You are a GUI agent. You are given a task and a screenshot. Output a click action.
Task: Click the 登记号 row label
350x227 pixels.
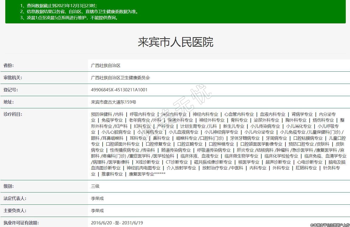11,90
